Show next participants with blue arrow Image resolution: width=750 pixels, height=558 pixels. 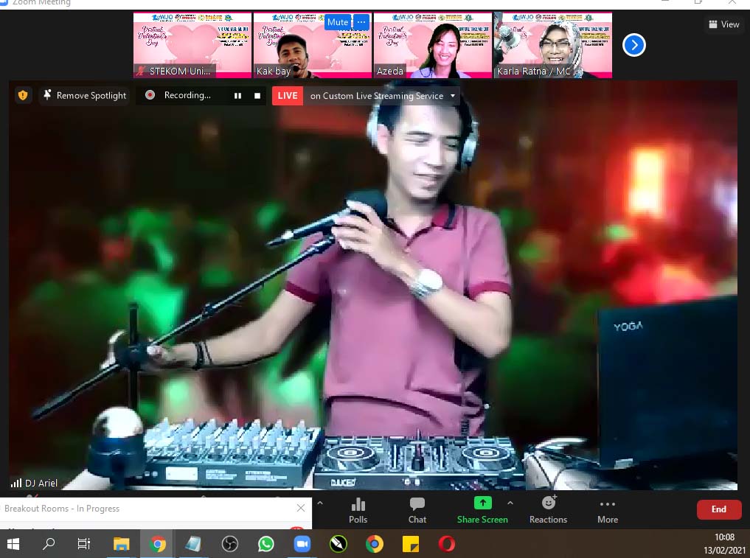coord(634,45)
